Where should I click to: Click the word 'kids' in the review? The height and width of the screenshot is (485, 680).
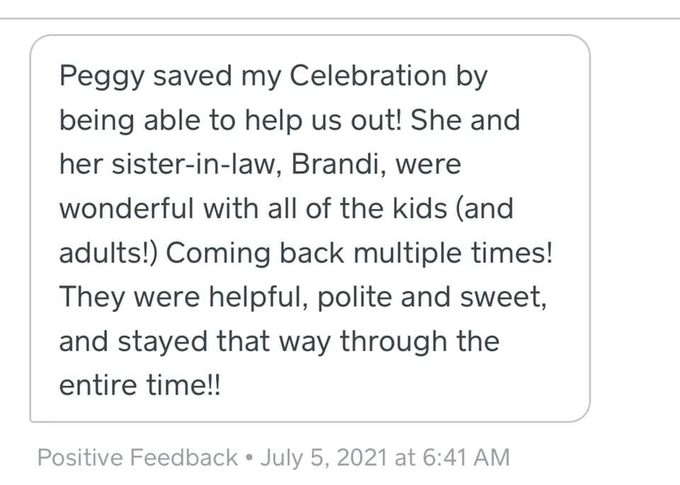pos(420,208)
